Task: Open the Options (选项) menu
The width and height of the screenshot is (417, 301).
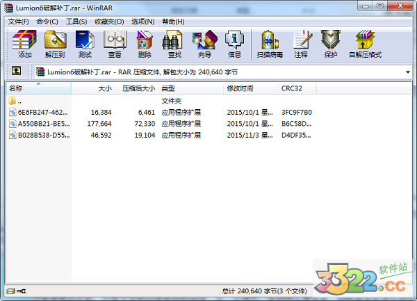Action: click(142, 22)
